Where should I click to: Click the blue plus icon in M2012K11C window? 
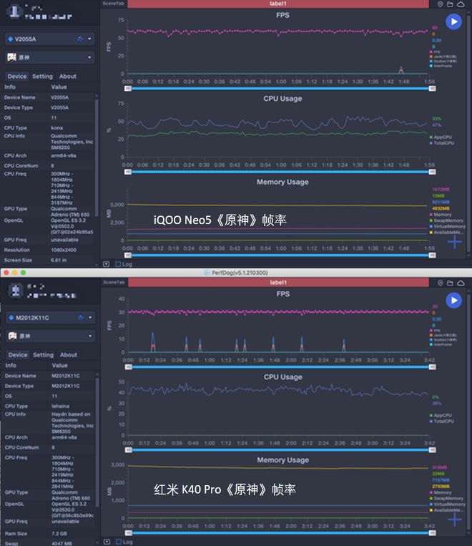(x=455, y=520)
